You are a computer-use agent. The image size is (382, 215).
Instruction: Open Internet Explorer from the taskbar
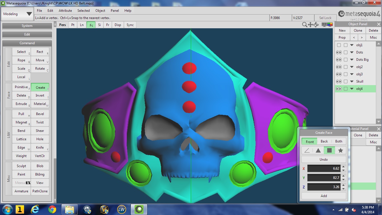[35, 209]
